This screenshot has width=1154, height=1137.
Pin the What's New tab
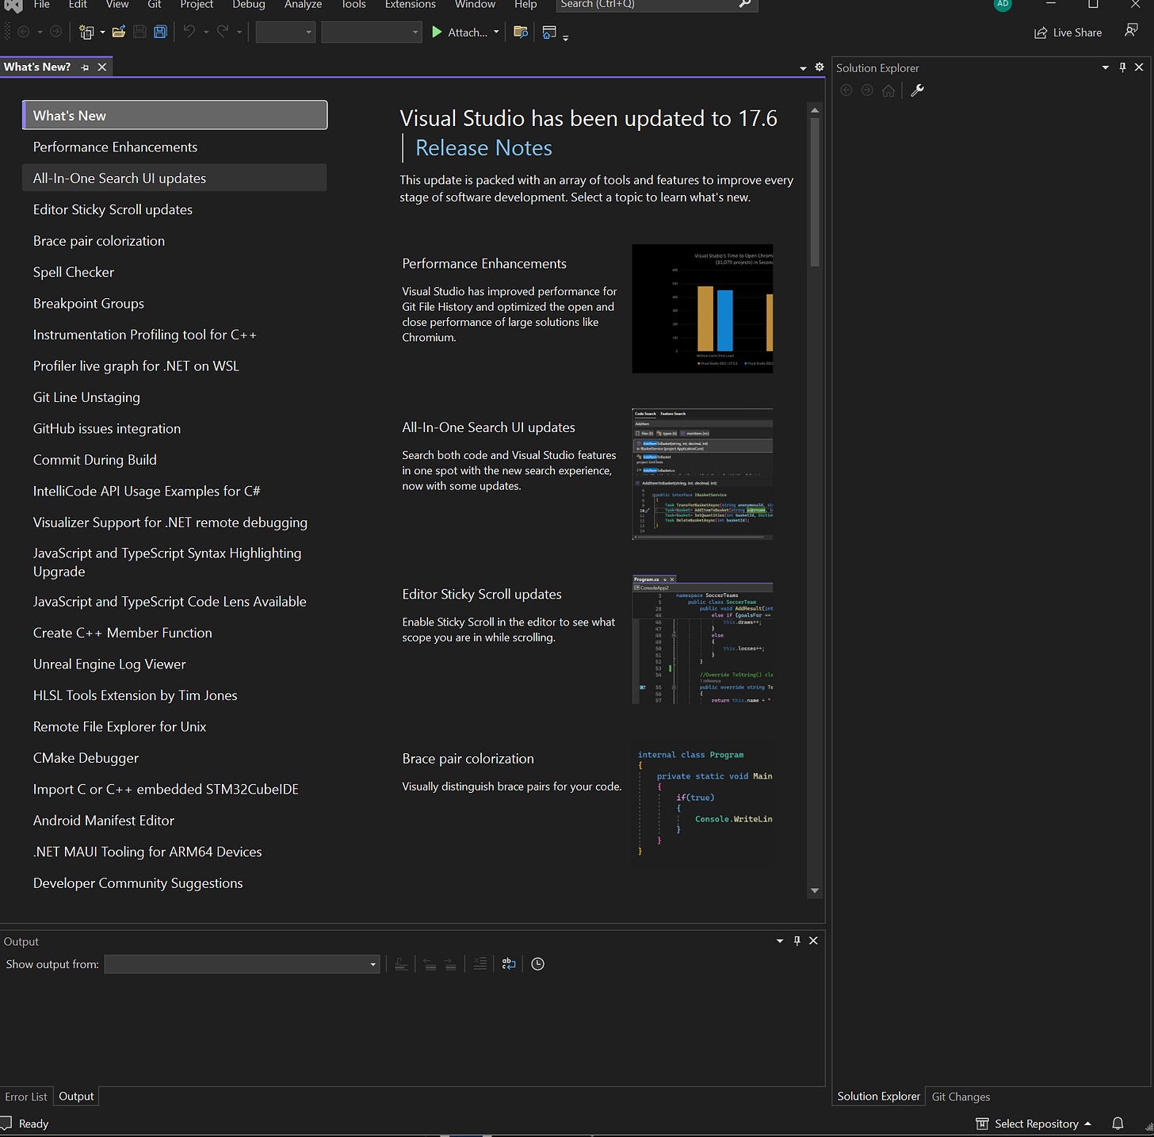click(x=85, y=67)
